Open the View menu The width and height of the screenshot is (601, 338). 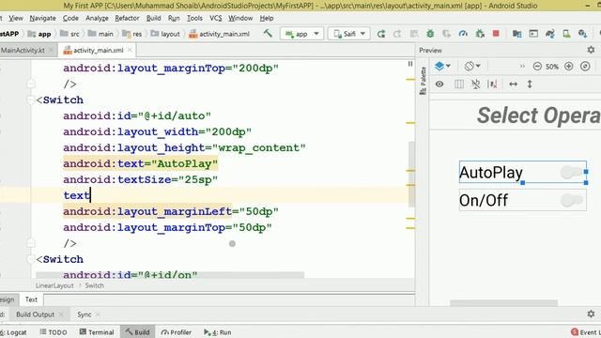(x=16, y=18)
